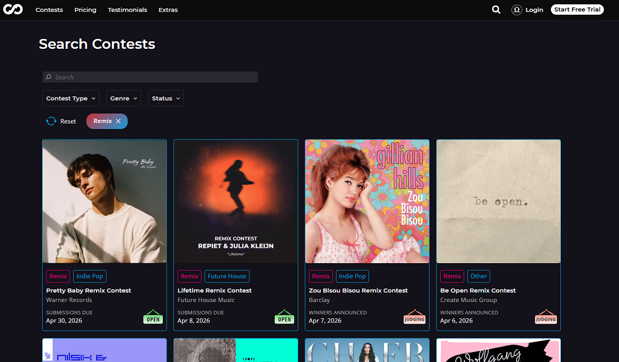Click the user profile icon beside Login

tap(517, 10)
